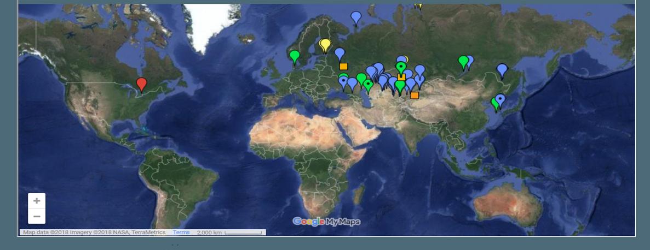This screenshot has height=250, width=650.
Task: Click the blue dotted marker near Japan
Action: (500, 99)
